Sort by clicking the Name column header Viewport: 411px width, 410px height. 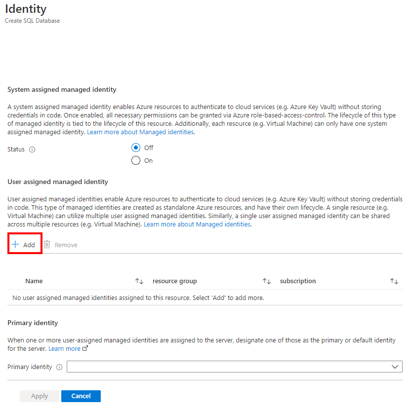(x=34, y=281)
